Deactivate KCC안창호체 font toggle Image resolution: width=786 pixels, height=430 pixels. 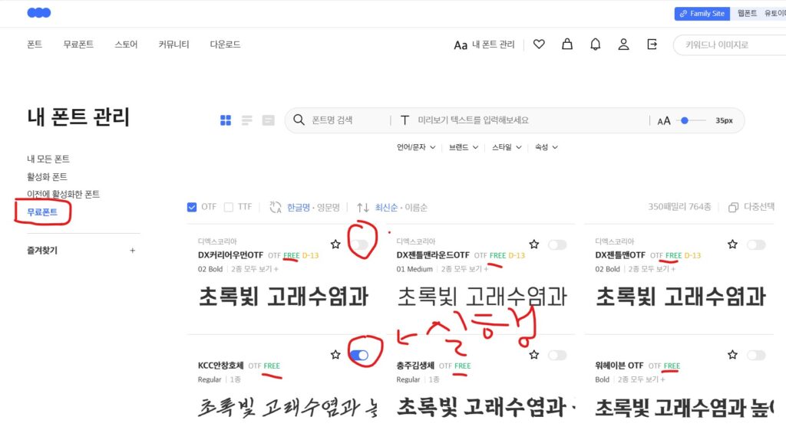(359, 356)
